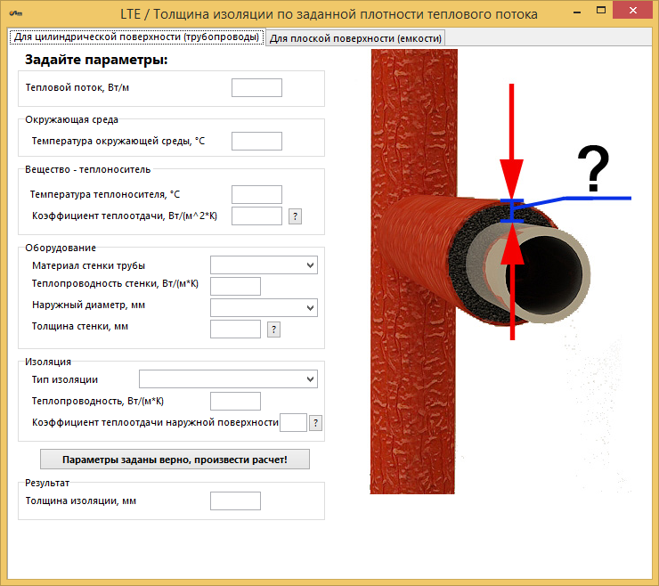Select the cylindrical surface (трубопроводы) tab
This screenshot has height=586, width=659.
point(135,37)
